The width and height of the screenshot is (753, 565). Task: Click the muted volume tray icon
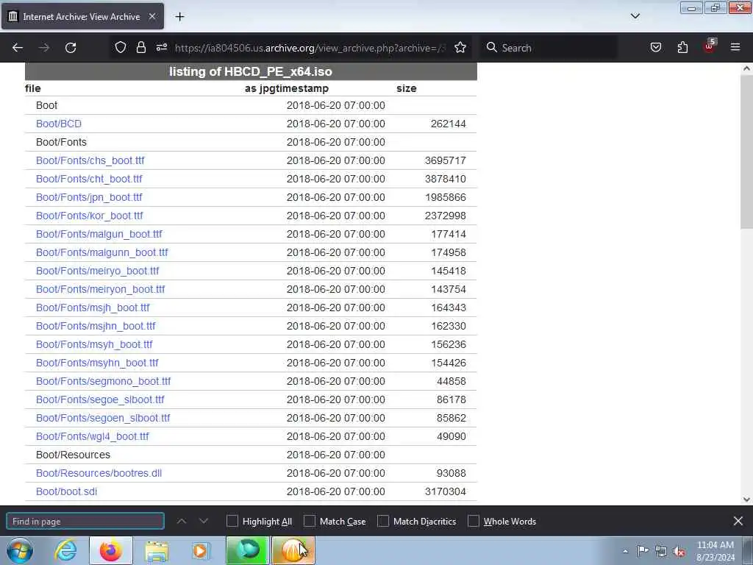pyautogui.click(x=679, y=551)
